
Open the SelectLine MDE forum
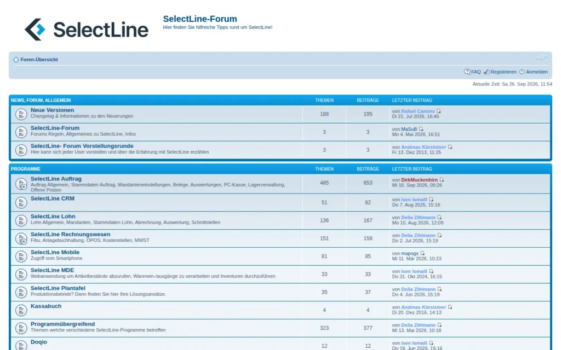click(x=52, y=270)
